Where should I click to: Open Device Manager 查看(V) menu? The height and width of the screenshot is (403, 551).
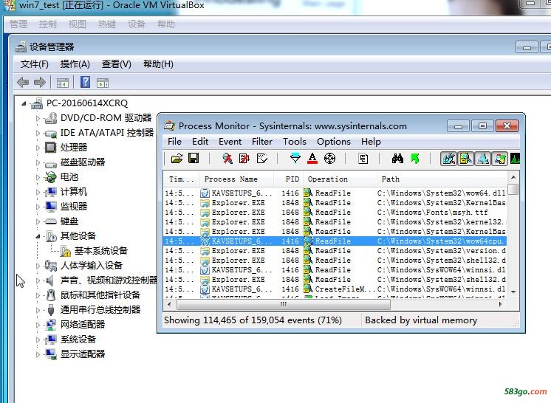[116, 64]
